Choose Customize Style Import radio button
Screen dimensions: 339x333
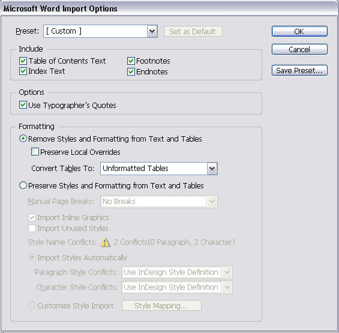[x=32, y=305]
